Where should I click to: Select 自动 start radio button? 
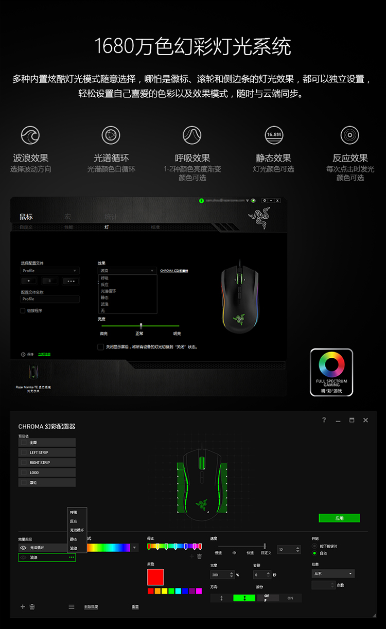tap(314, 553)
